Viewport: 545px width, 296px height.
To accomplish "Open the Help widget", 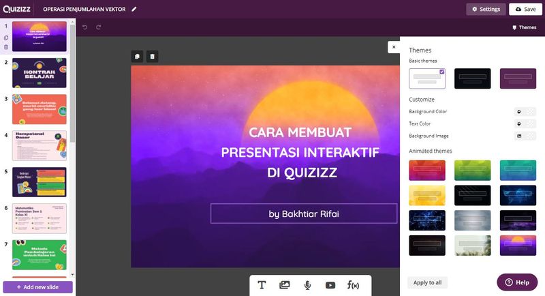I will [x=517, y=282].
